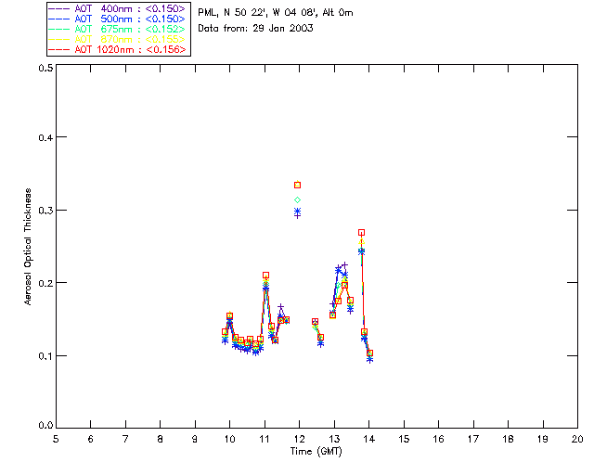
Task: Click the purple dashed line sample in legend
Action: pos(59,9)
